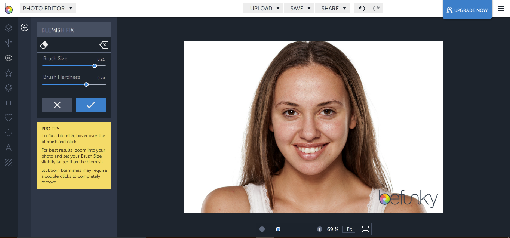
Task: Adjust the Brush Hardness slider handle
Action: (86, 84)
